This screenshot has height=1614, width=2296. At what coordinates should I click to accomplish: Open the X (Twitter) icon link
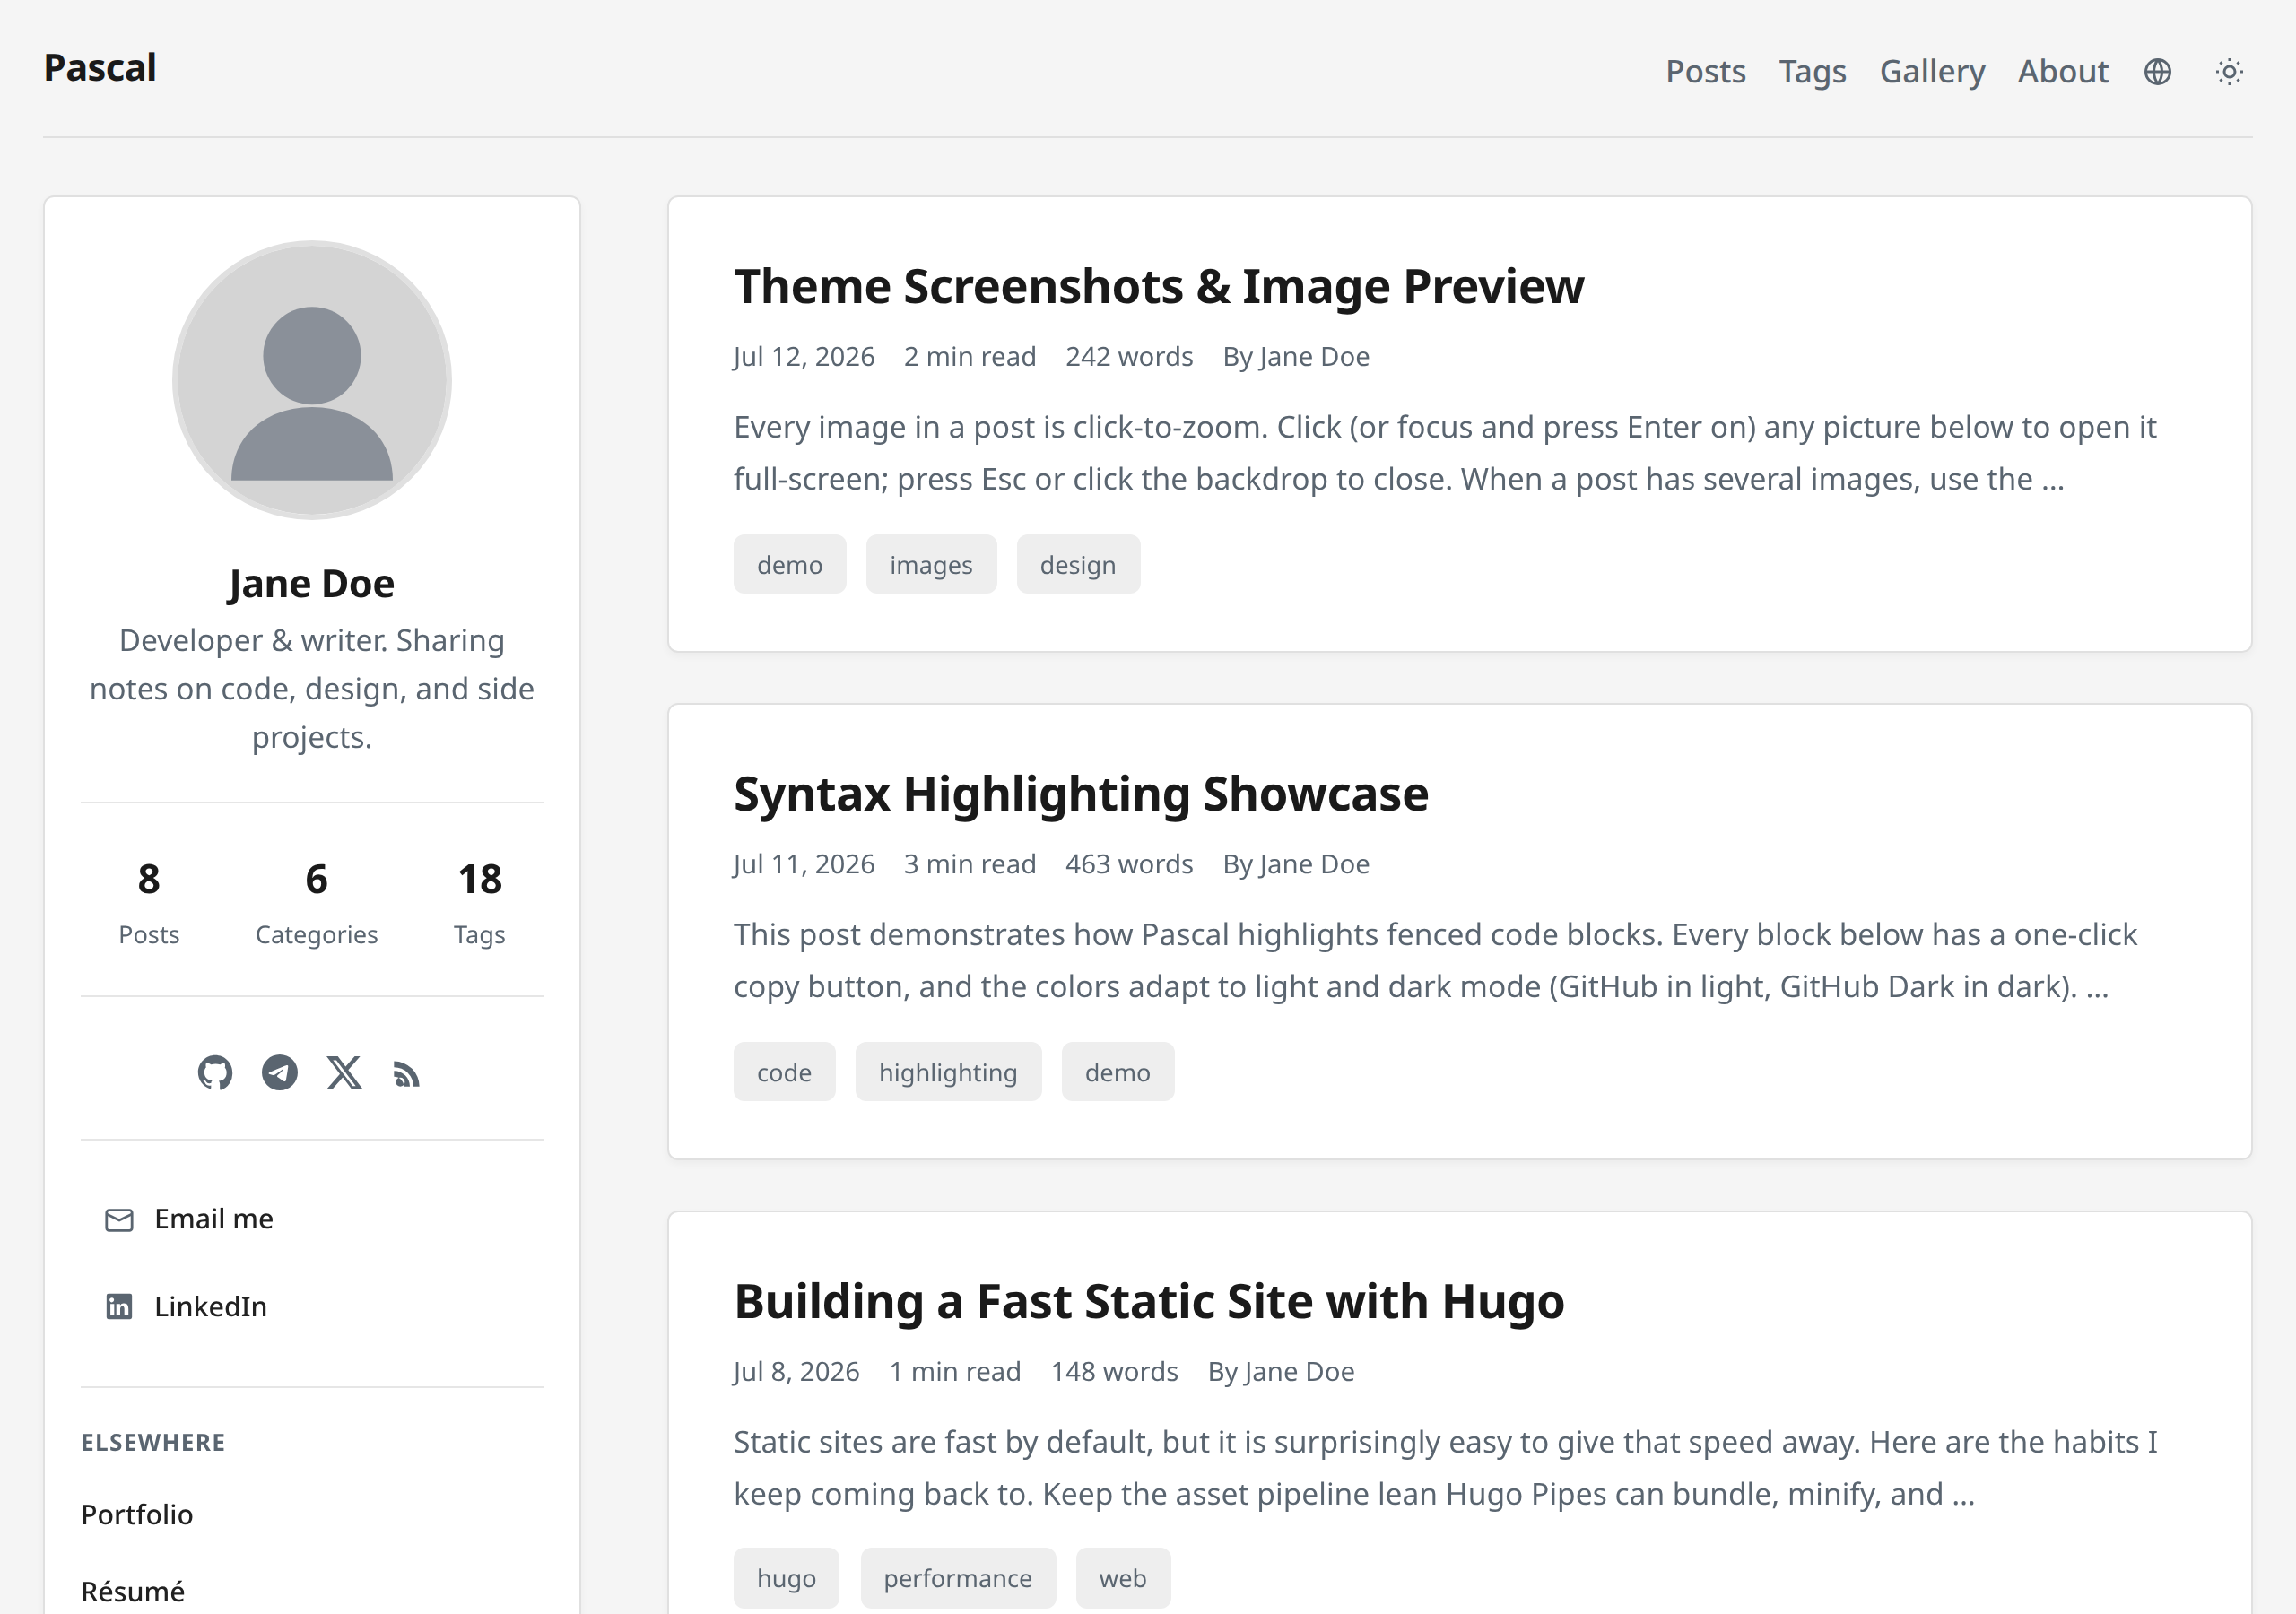[x=344, y=1073]
